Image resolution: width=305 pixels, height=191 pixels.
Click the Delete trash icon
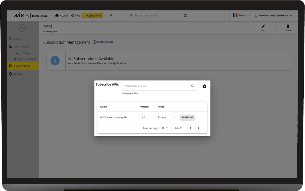(288, 28)
